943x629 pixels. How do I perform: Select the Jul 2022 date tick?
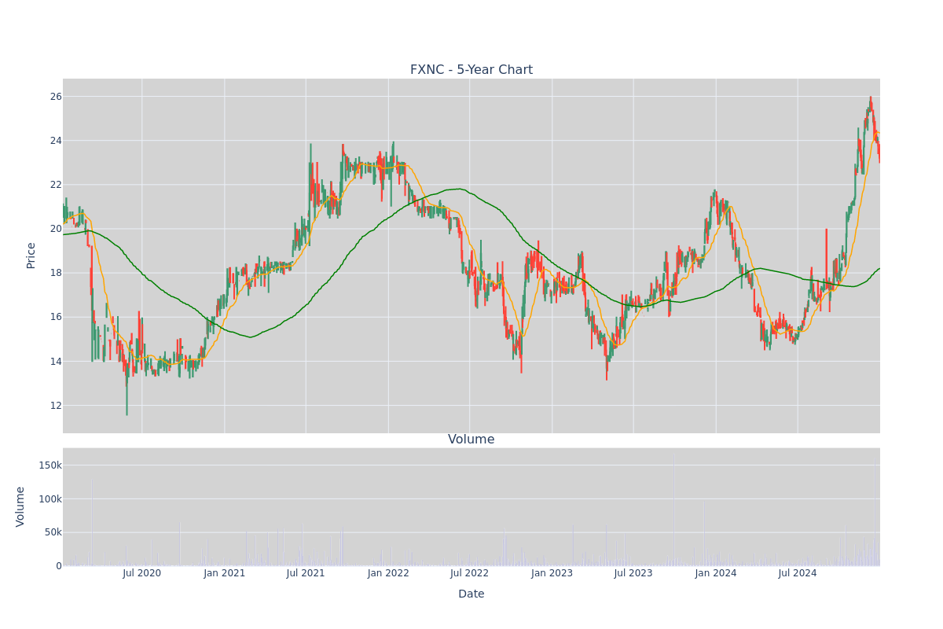[x=469, y=573]
